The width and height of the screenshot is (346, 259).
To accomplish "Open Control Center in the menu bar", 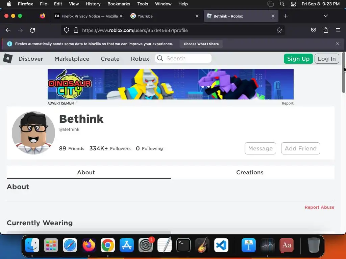I will pos(293,4).
